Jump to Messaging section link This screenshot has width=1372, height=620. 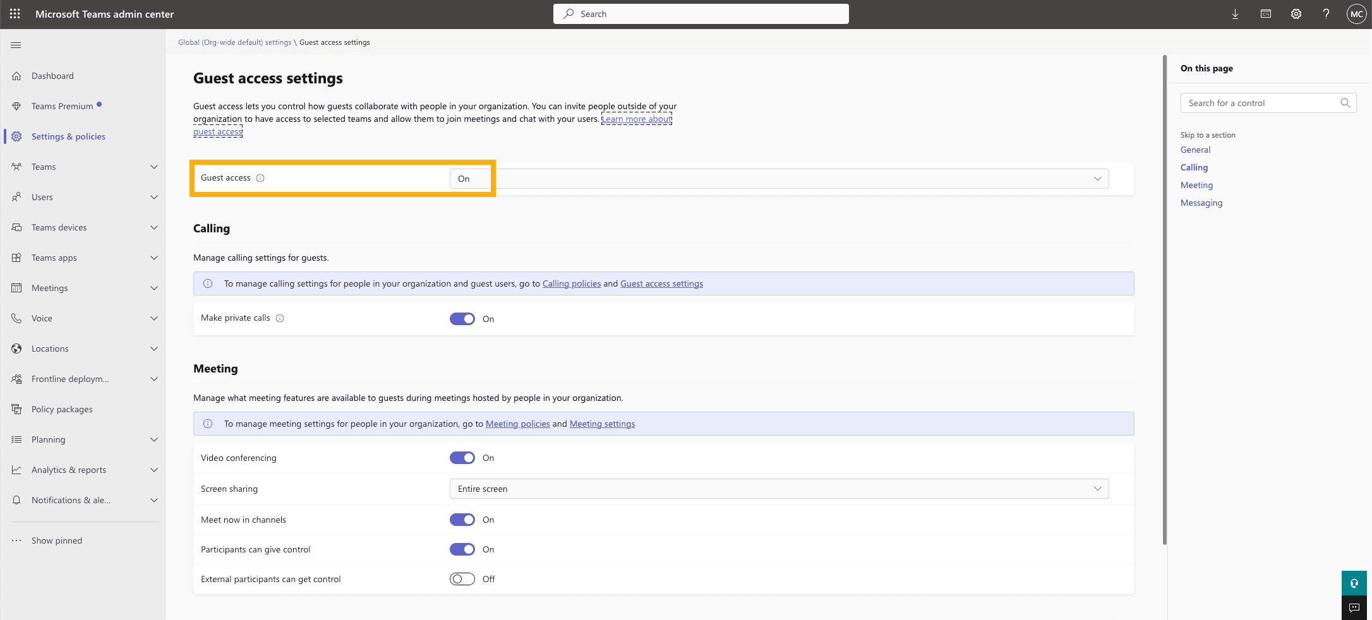(1201, 203)
